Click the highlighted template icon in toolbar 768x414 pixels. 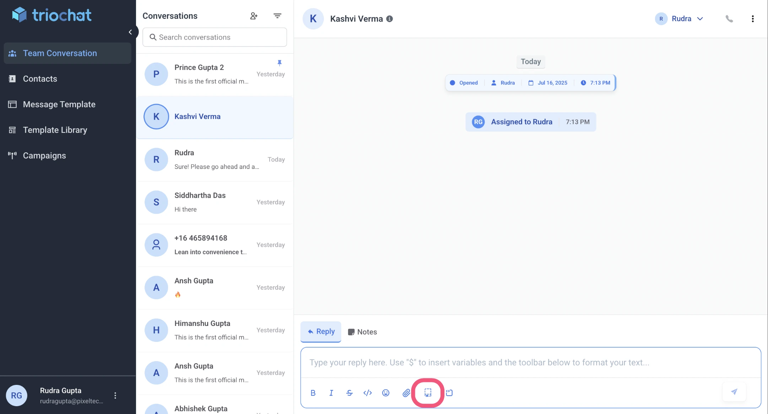pos(428,393)
